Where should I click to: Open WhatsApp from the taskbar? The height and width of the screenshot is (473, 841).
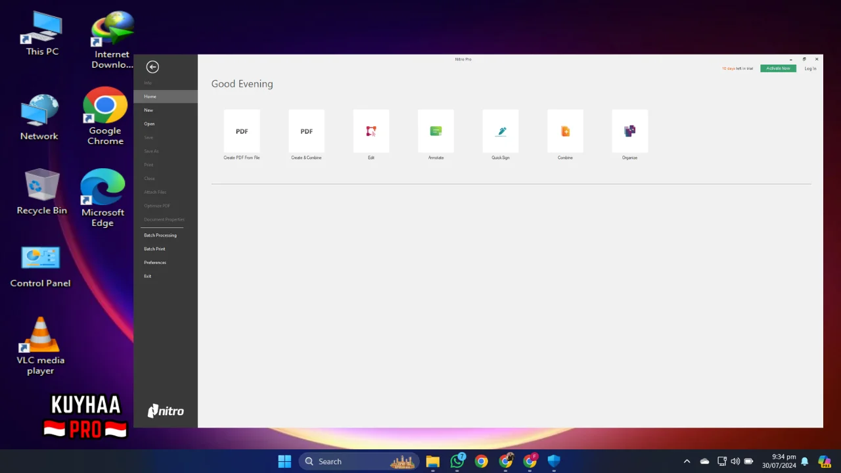click(x=457, y=461)
